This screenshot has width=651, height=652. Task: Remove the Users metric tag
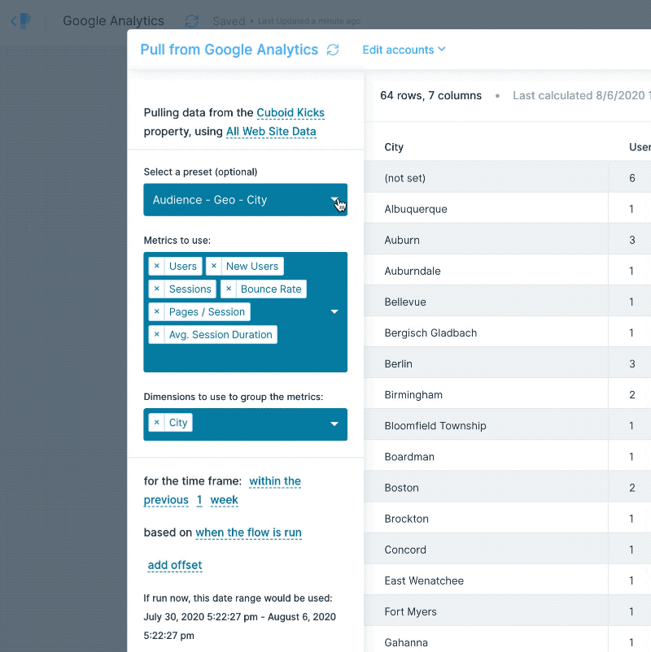156,266
